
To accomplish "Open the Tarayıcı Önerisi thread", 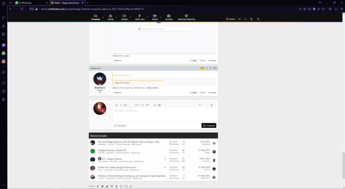I will coord(114,159).
